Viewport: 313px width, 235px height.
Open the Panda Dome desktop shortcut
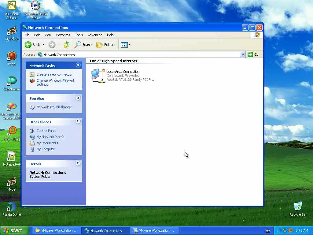pyautogui.click(x=12, y=209)
